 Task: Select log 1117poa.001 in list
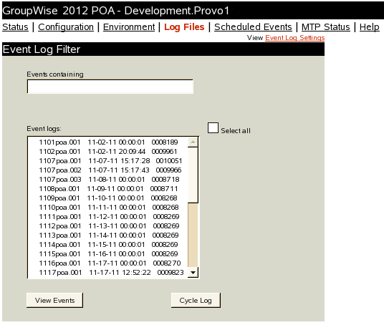coord(107,272)
